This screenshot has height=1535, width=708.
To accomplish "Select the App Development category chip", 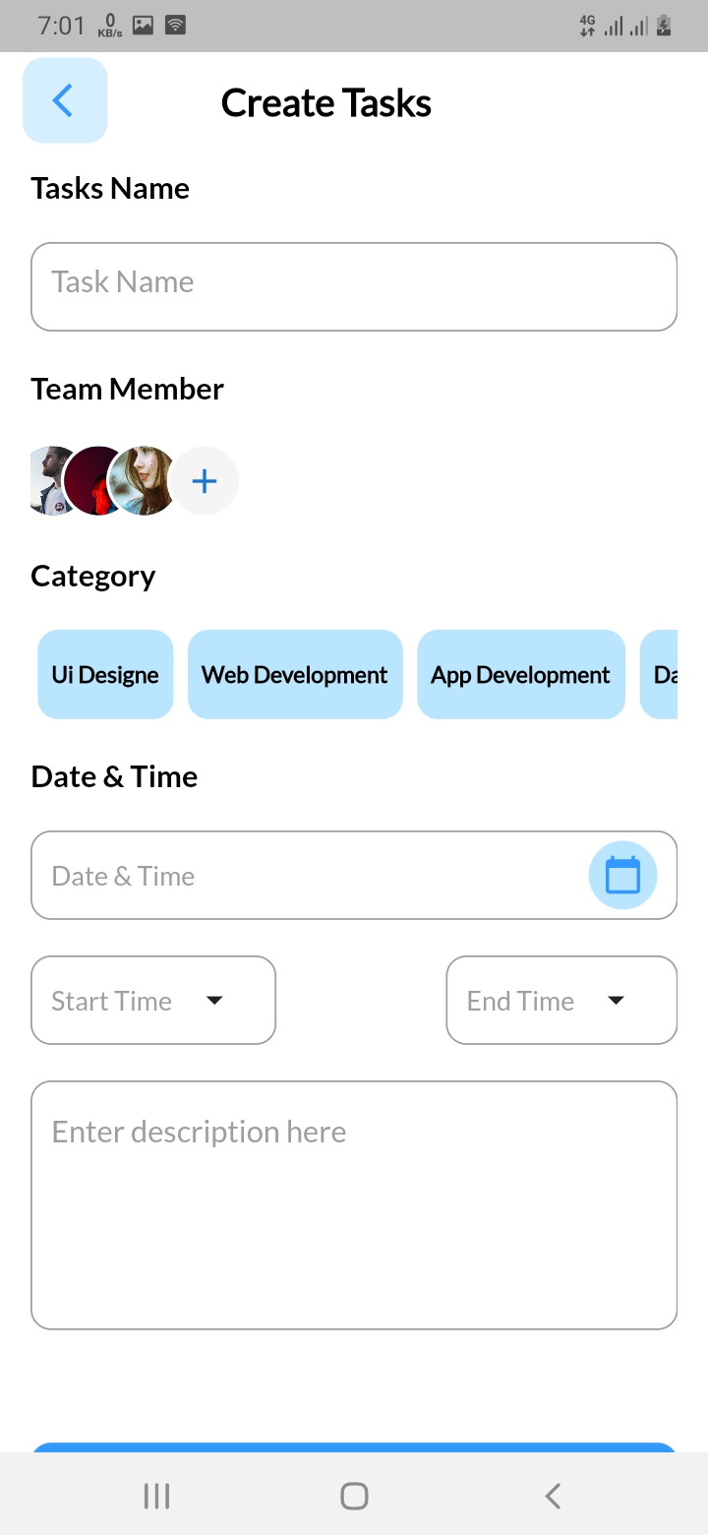I will [520, 675].
